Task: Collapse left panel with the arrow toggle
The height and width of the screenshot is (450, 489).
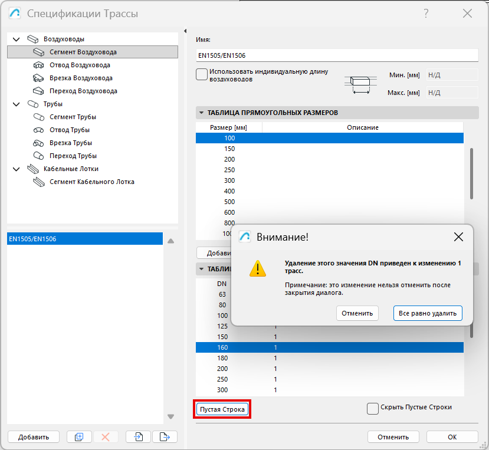Action: click(x=185, y=31)
